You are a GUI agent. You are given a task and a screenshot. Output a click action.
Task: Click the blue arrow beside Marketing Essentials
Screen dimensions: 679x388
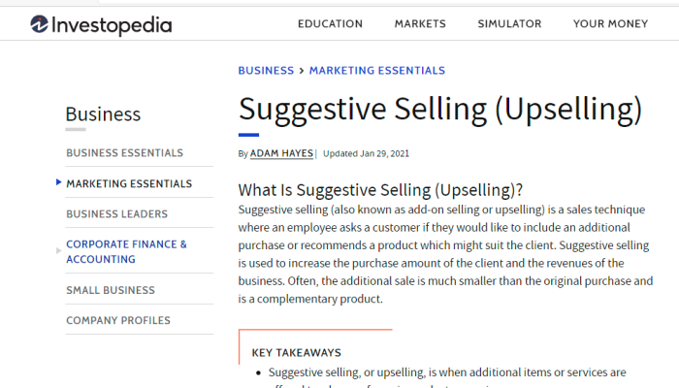58,182
